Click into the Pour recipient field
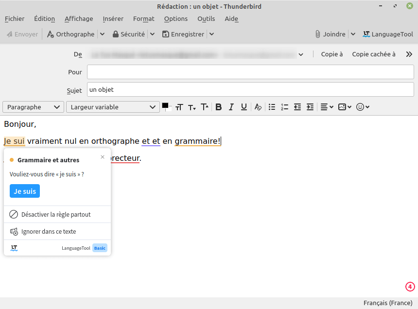 [250, 72]
